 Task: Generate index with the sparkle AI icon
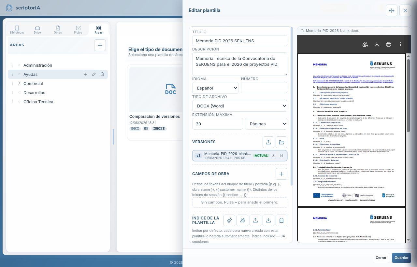point(229,220)
